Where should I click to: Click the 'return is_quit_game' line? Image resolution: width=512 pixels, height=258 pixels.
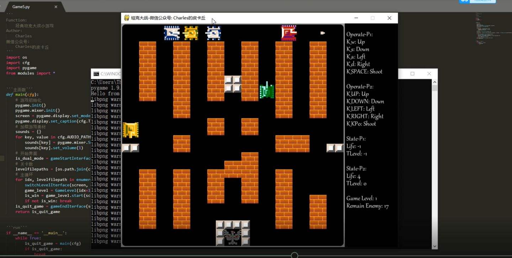[38, 211]
